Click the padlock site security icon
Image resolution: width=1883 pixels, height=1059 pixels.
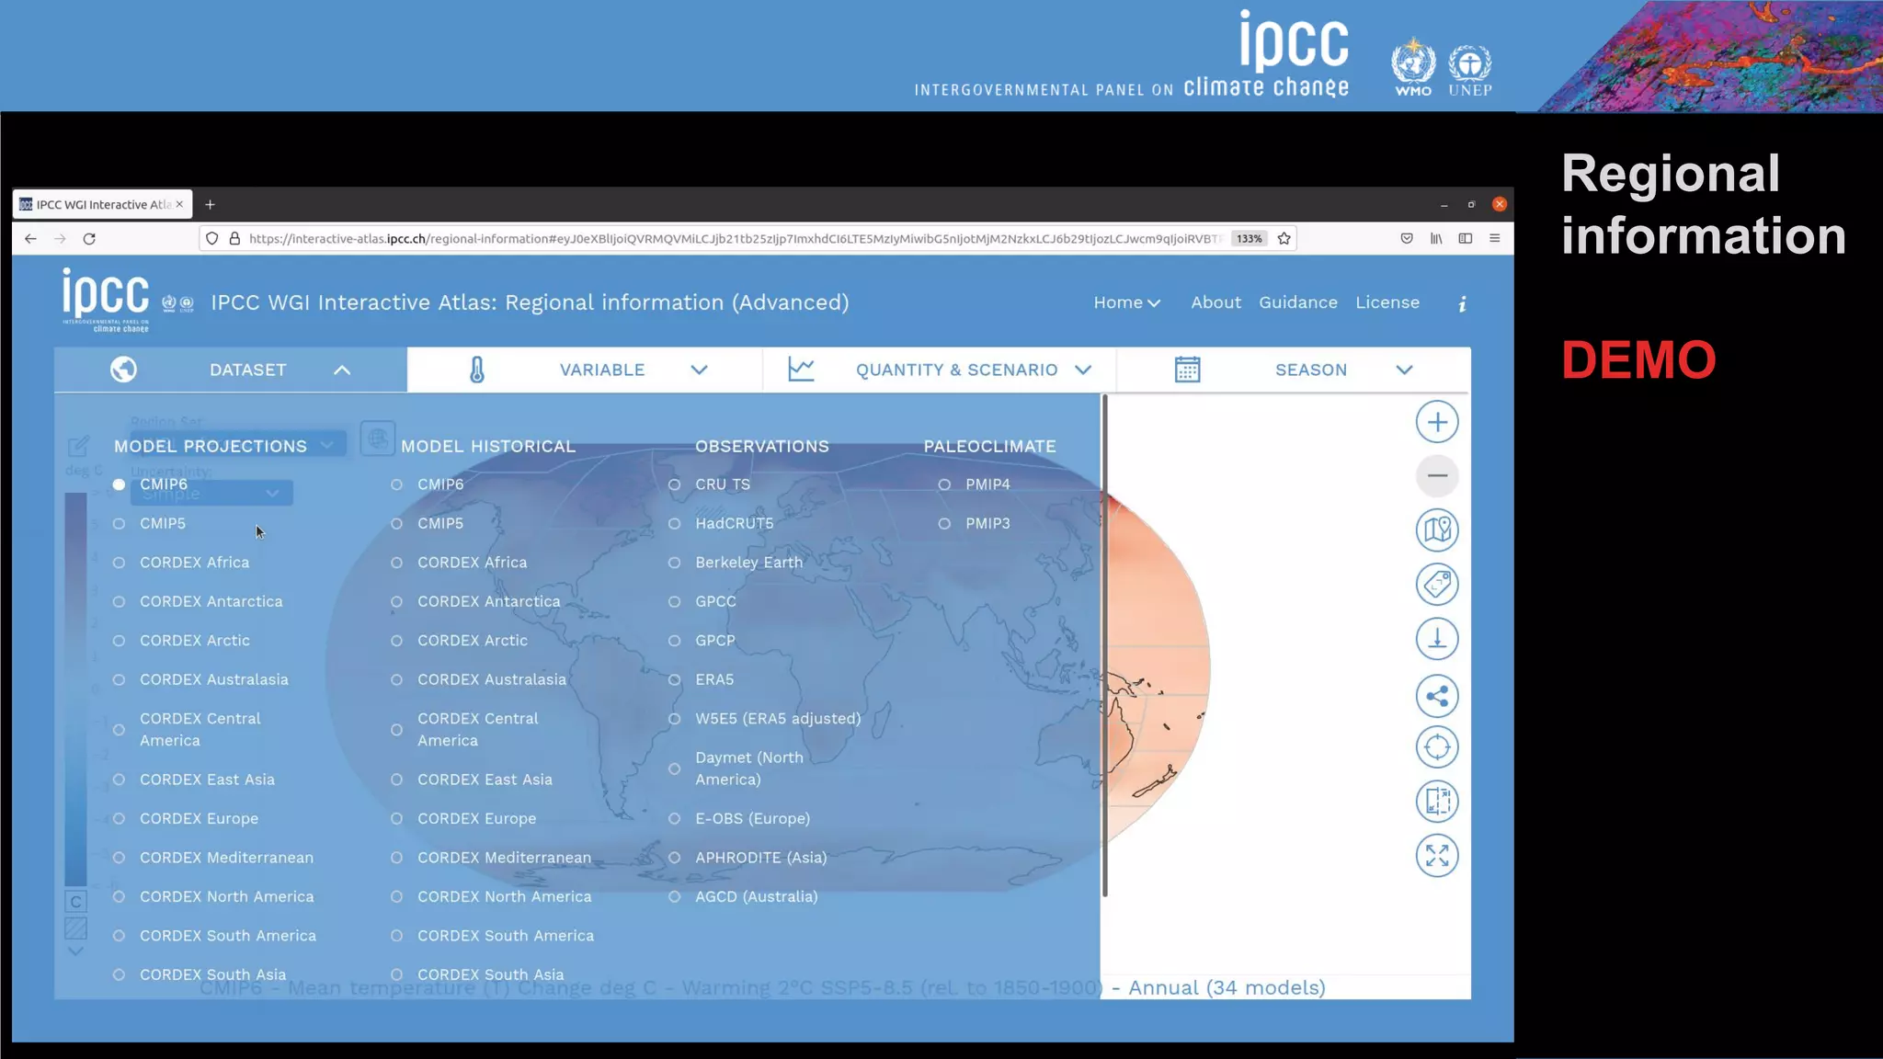point(234,239)
